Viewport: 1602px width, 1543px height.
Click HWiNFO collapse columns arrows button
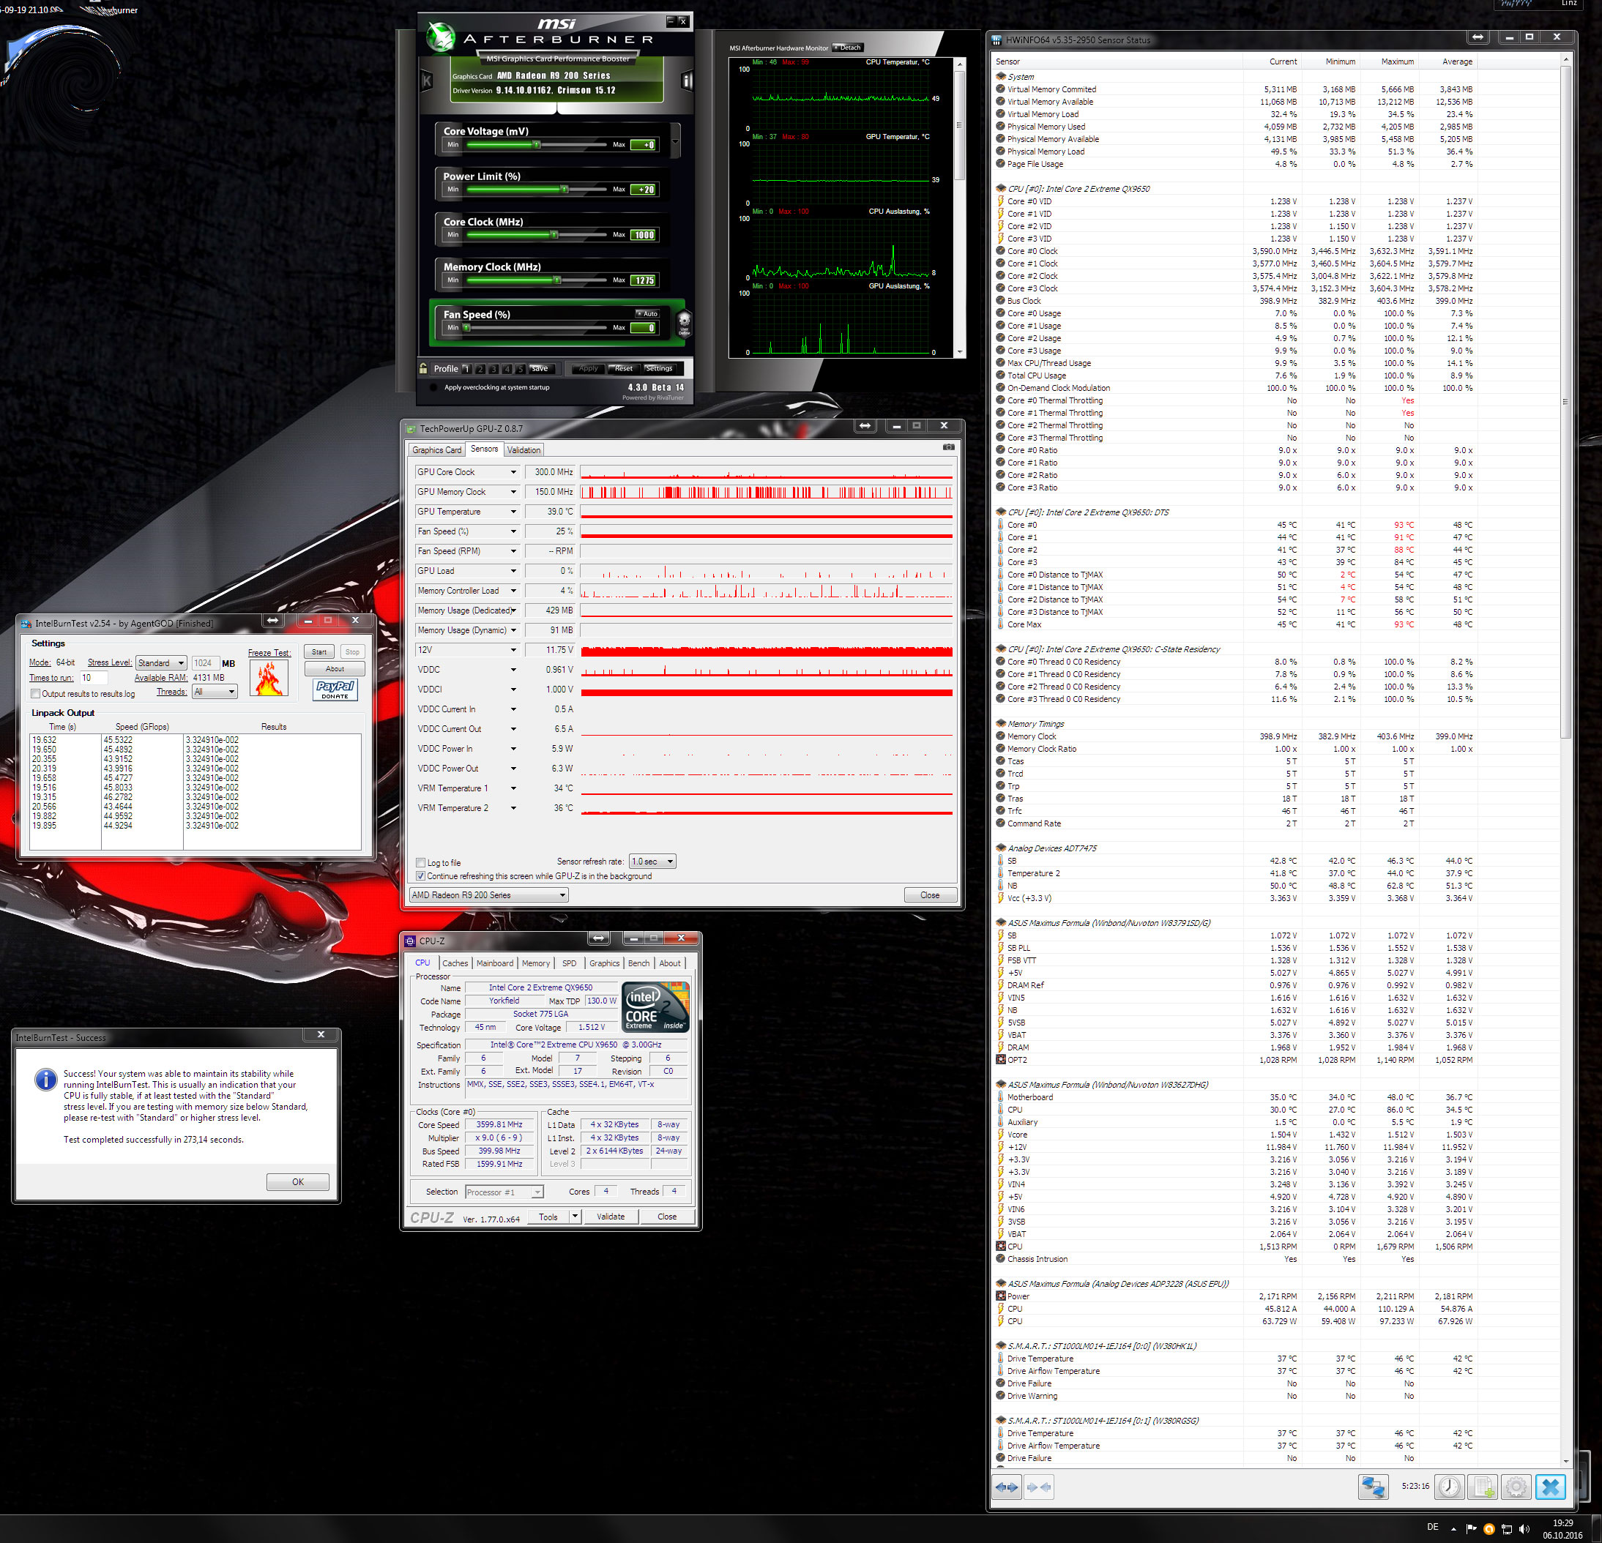[1039, 1487]
